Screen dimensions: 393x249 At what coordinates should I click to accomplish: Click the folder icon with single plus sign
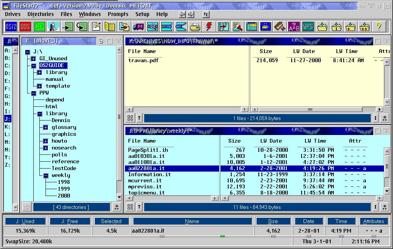[351, 26]
